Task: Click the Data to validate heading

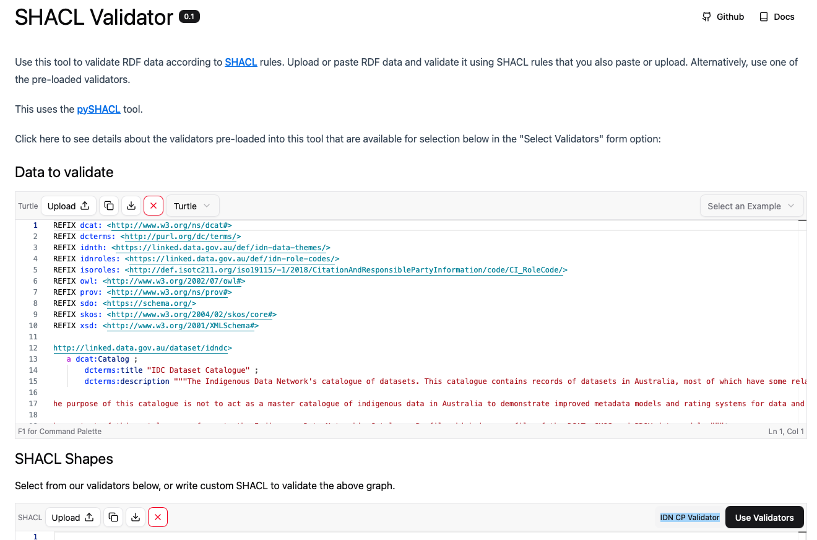Action: (64, 172)
